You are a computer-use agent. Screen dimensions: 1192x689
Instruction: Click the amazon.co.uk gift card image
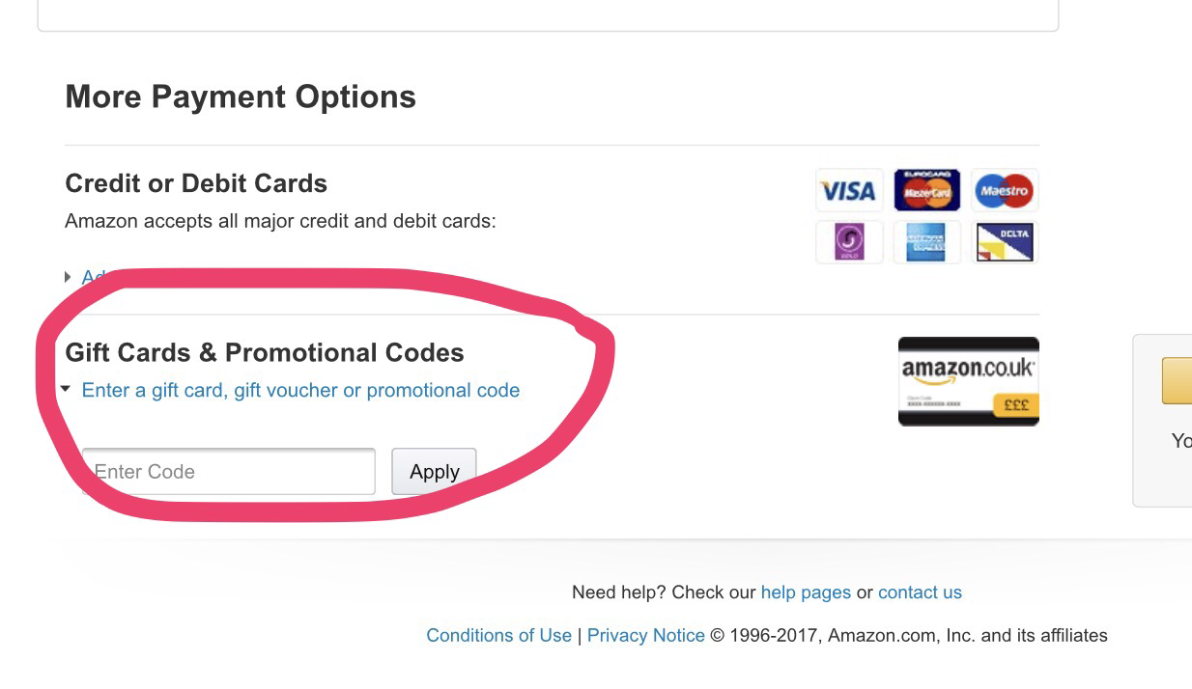[968, 381]
